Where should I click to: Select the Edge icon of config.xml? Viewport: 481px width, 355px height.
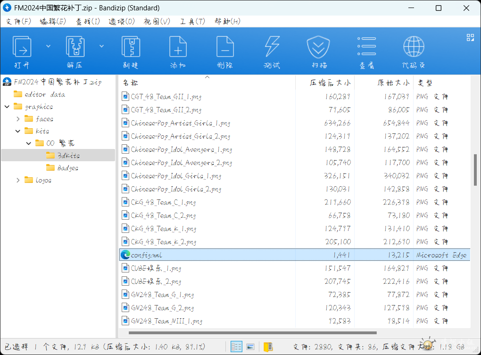click(125, 255)
